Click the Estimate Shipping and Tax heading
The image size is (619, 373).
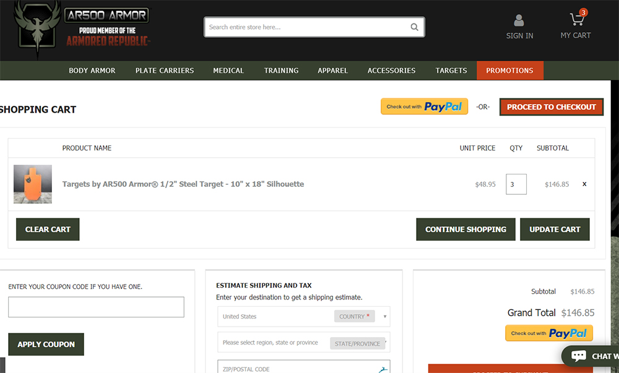point(264,285)
